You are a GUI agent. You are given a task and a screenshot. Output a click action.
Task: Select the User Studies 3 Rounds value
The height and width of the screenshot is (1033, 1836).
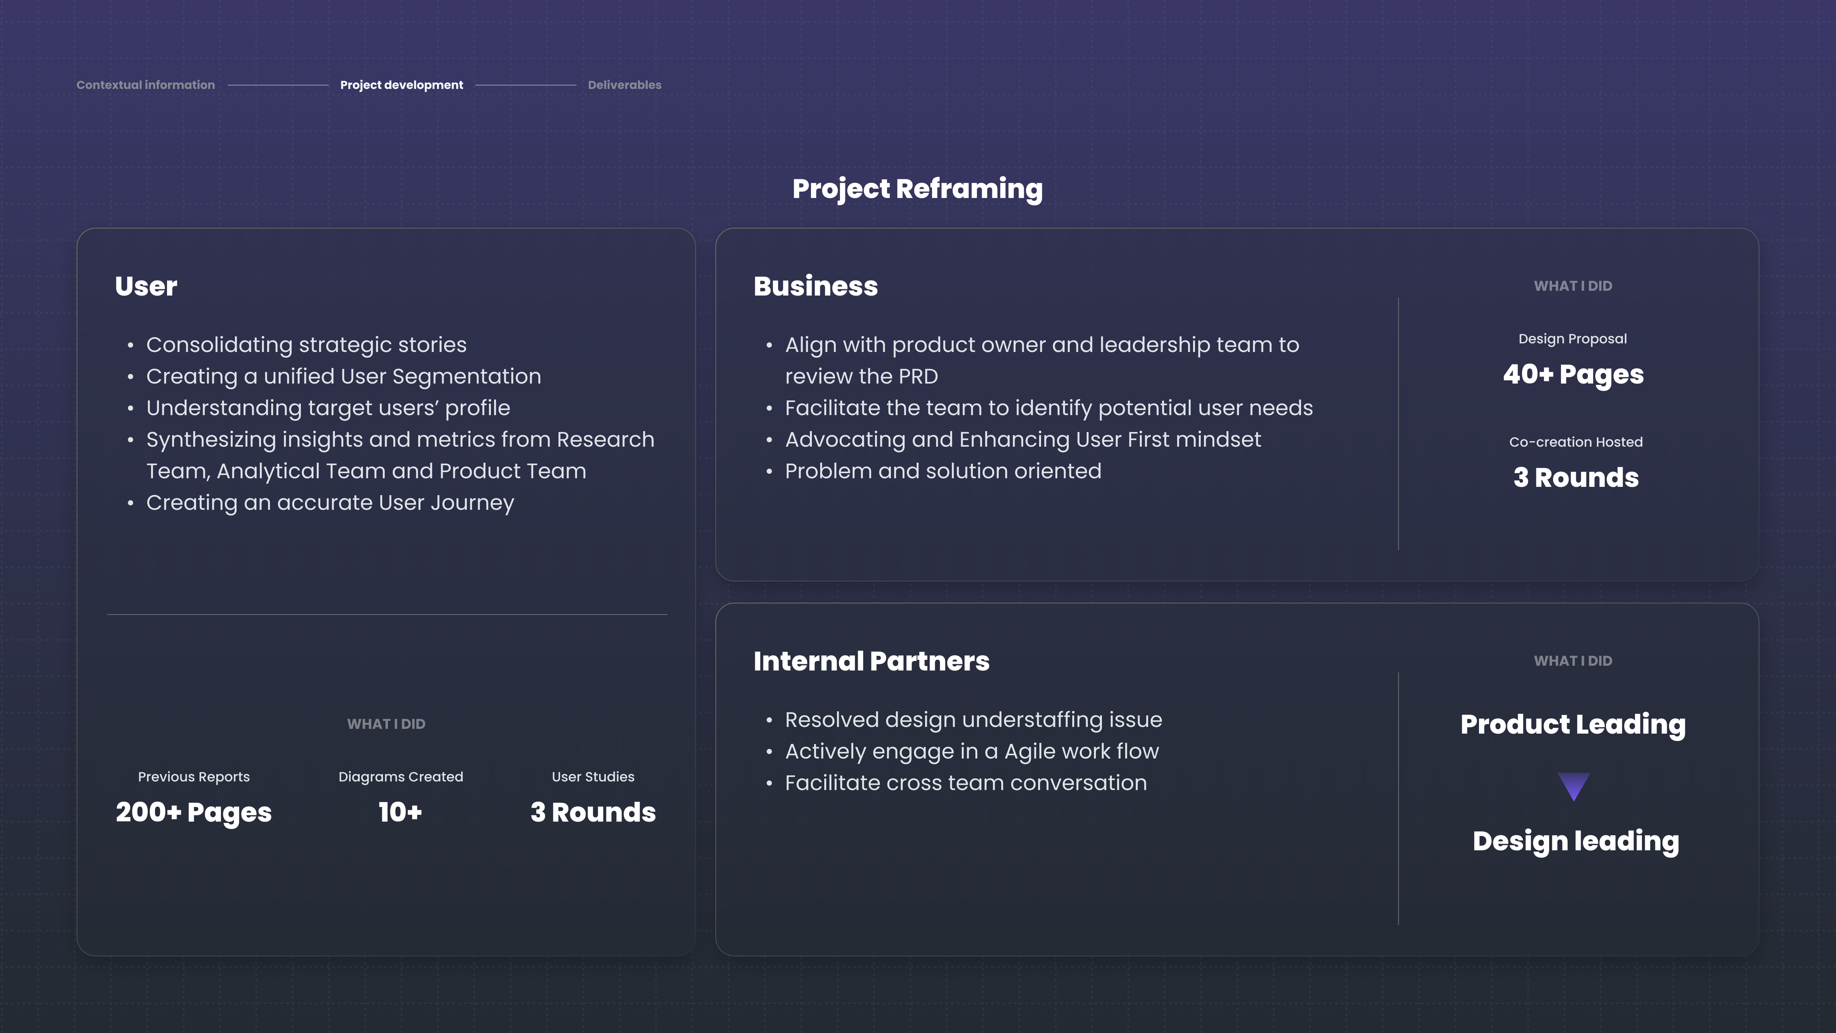pos(593,812)
